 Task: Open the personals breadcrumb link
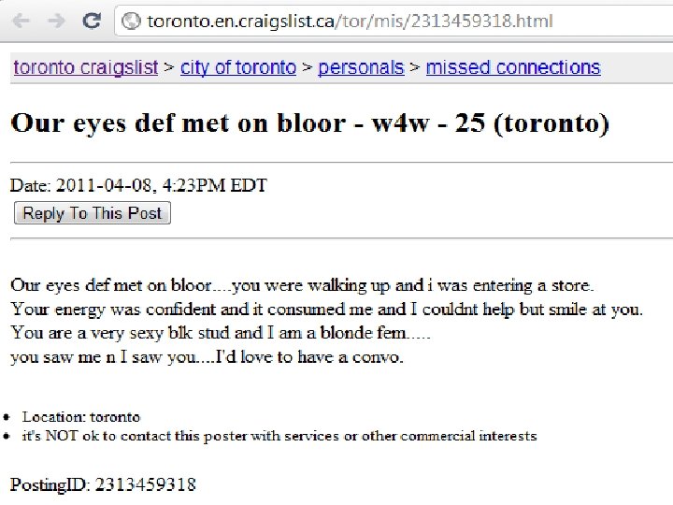[x=361, y=67]
